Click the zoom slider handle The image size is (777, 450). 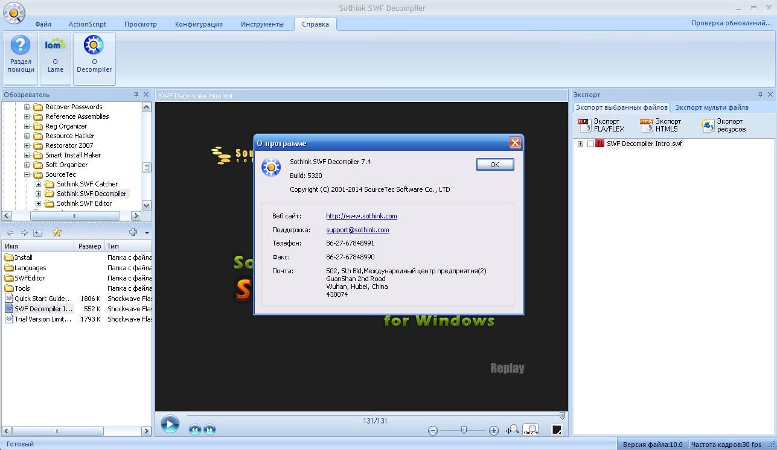464,430
